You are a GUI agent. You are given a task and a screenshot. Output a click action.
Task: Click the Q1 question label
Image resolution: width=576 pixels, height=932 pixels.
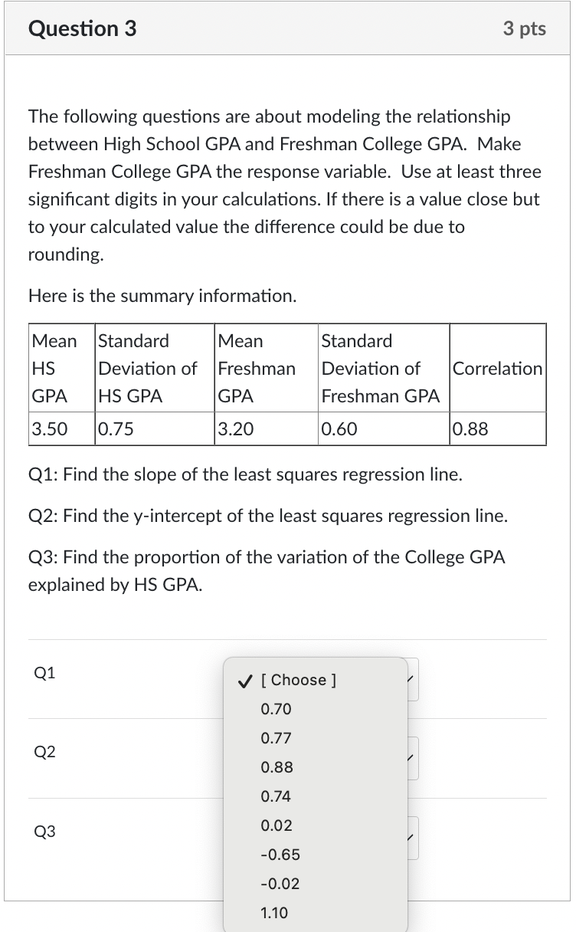(43, 673)
